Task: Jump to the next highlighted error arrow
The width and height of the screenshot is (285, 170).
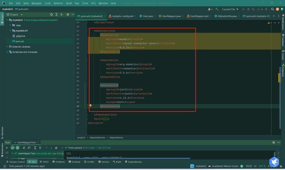Action: (279, 23)
